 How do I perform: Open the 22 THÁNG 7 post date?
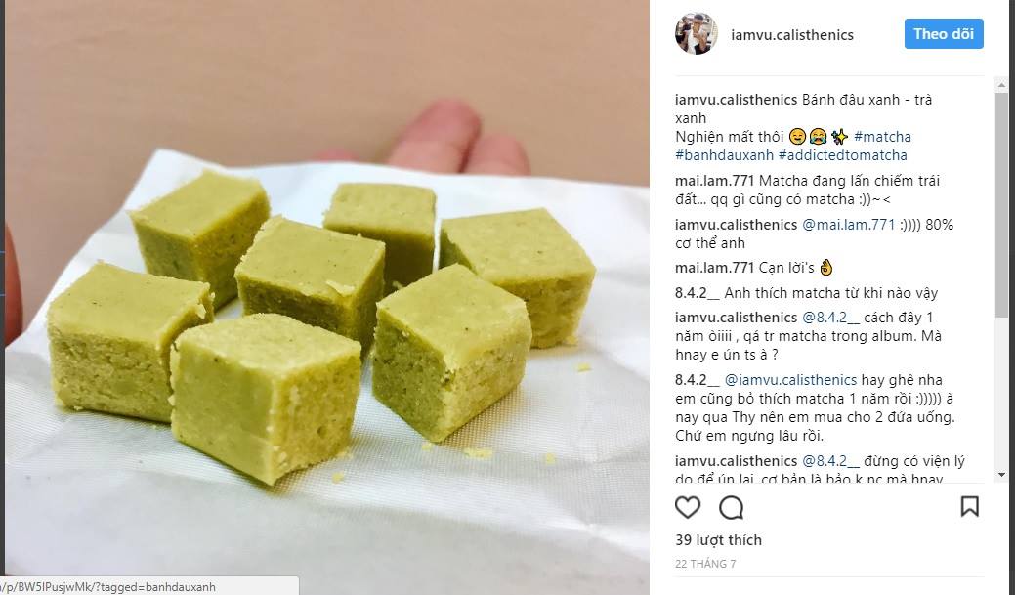pos(705,564)
